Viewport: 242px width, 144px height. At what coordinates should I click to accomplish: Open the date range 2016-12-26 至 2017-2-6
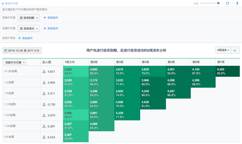(22, 51)
